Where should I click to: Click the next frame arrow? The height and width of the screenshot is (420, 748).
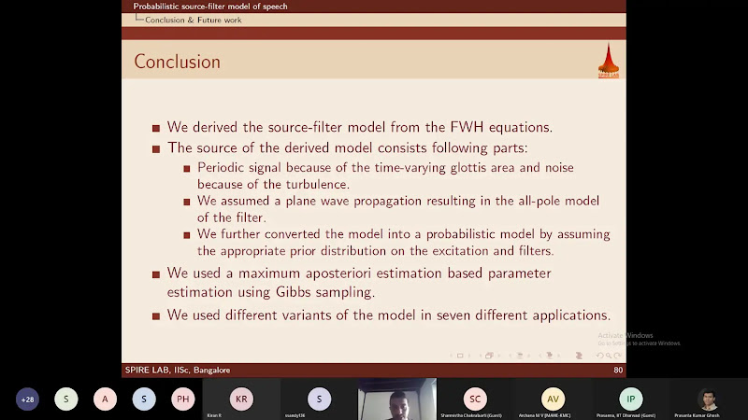[498, 356]
